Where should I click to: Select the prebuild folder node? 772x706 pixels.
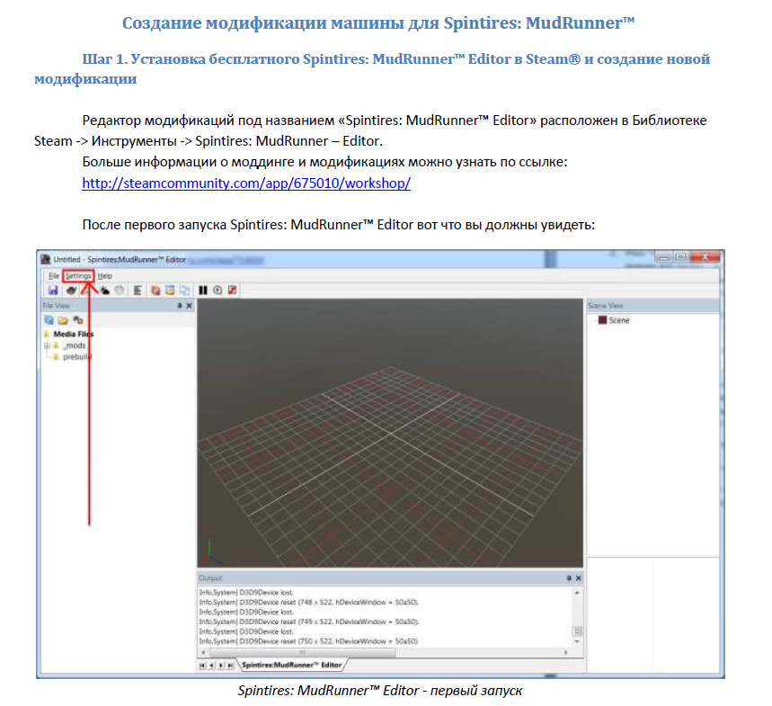(x=77, y=357)
